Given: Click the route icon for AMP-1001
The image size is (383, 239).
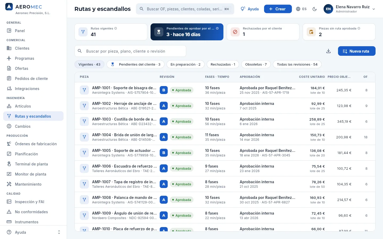Looking at the screenshot, I should [84, 90].
